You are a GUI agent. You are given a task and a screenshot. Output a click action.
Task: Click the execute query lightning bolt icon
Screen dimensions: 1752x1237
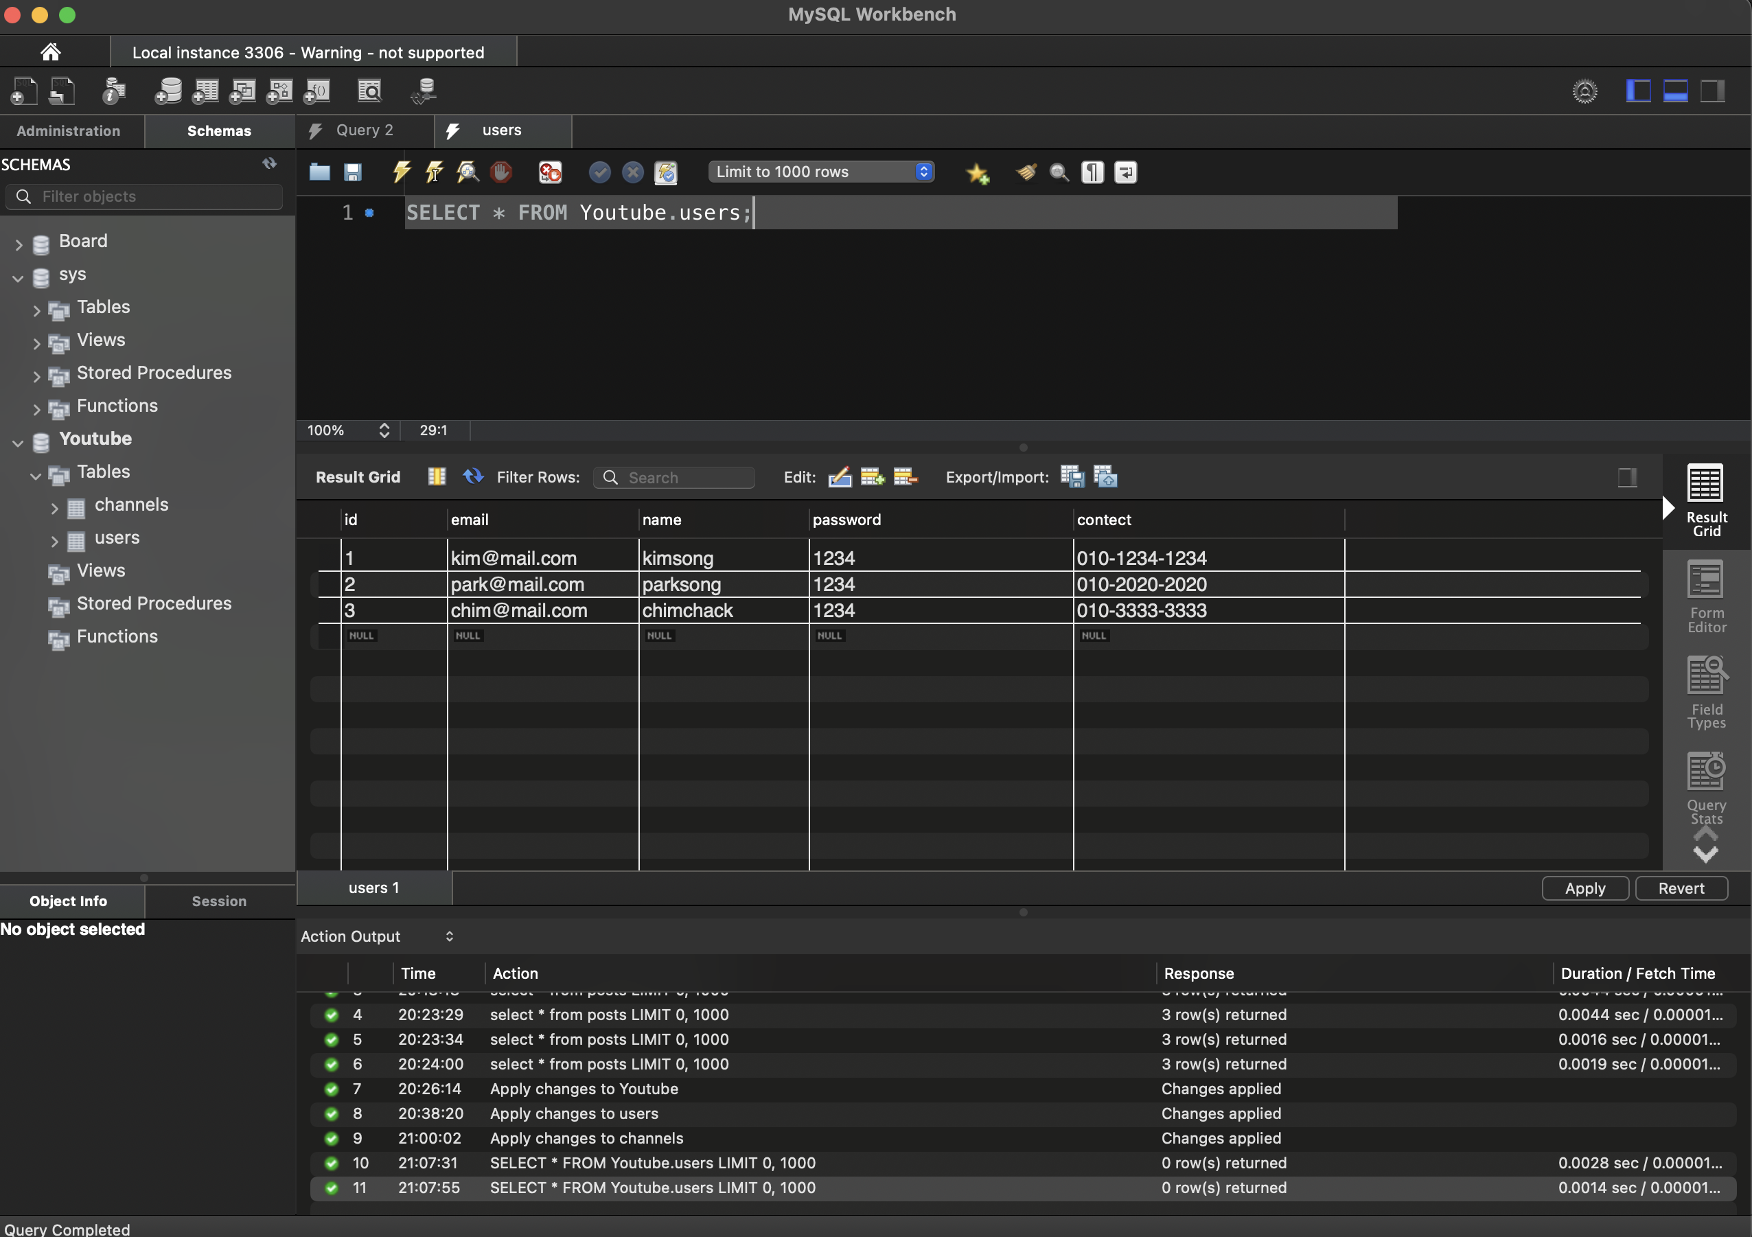pos(402,172)
